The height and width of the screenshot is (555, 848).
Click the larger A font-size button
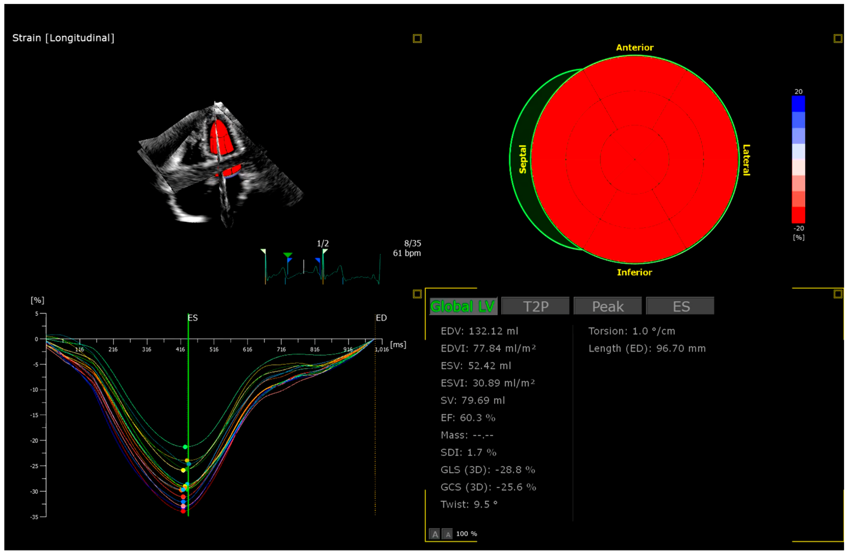point(434,534)
